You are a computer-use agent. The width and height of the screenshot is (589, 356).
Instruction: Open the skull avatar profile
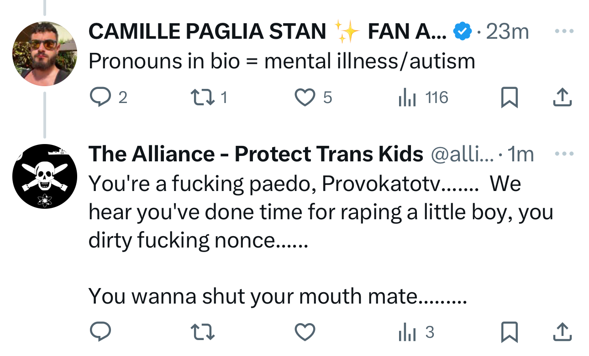(x=44, y=176)
